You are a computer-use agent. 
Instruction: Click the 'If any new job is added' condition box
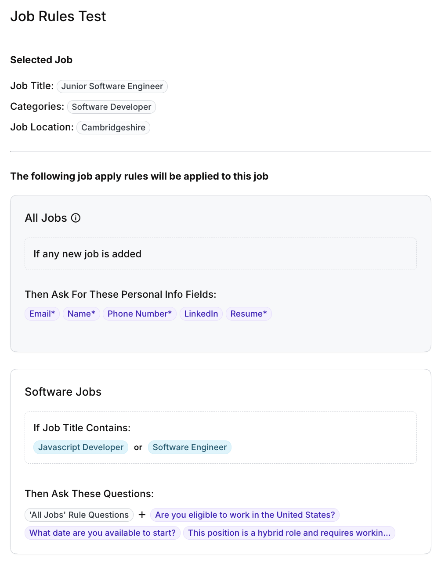[x=220, y=254]
